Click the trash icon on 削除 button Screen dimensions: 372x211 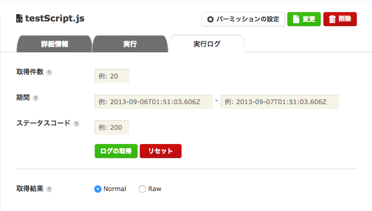click(x=332, y=19)
